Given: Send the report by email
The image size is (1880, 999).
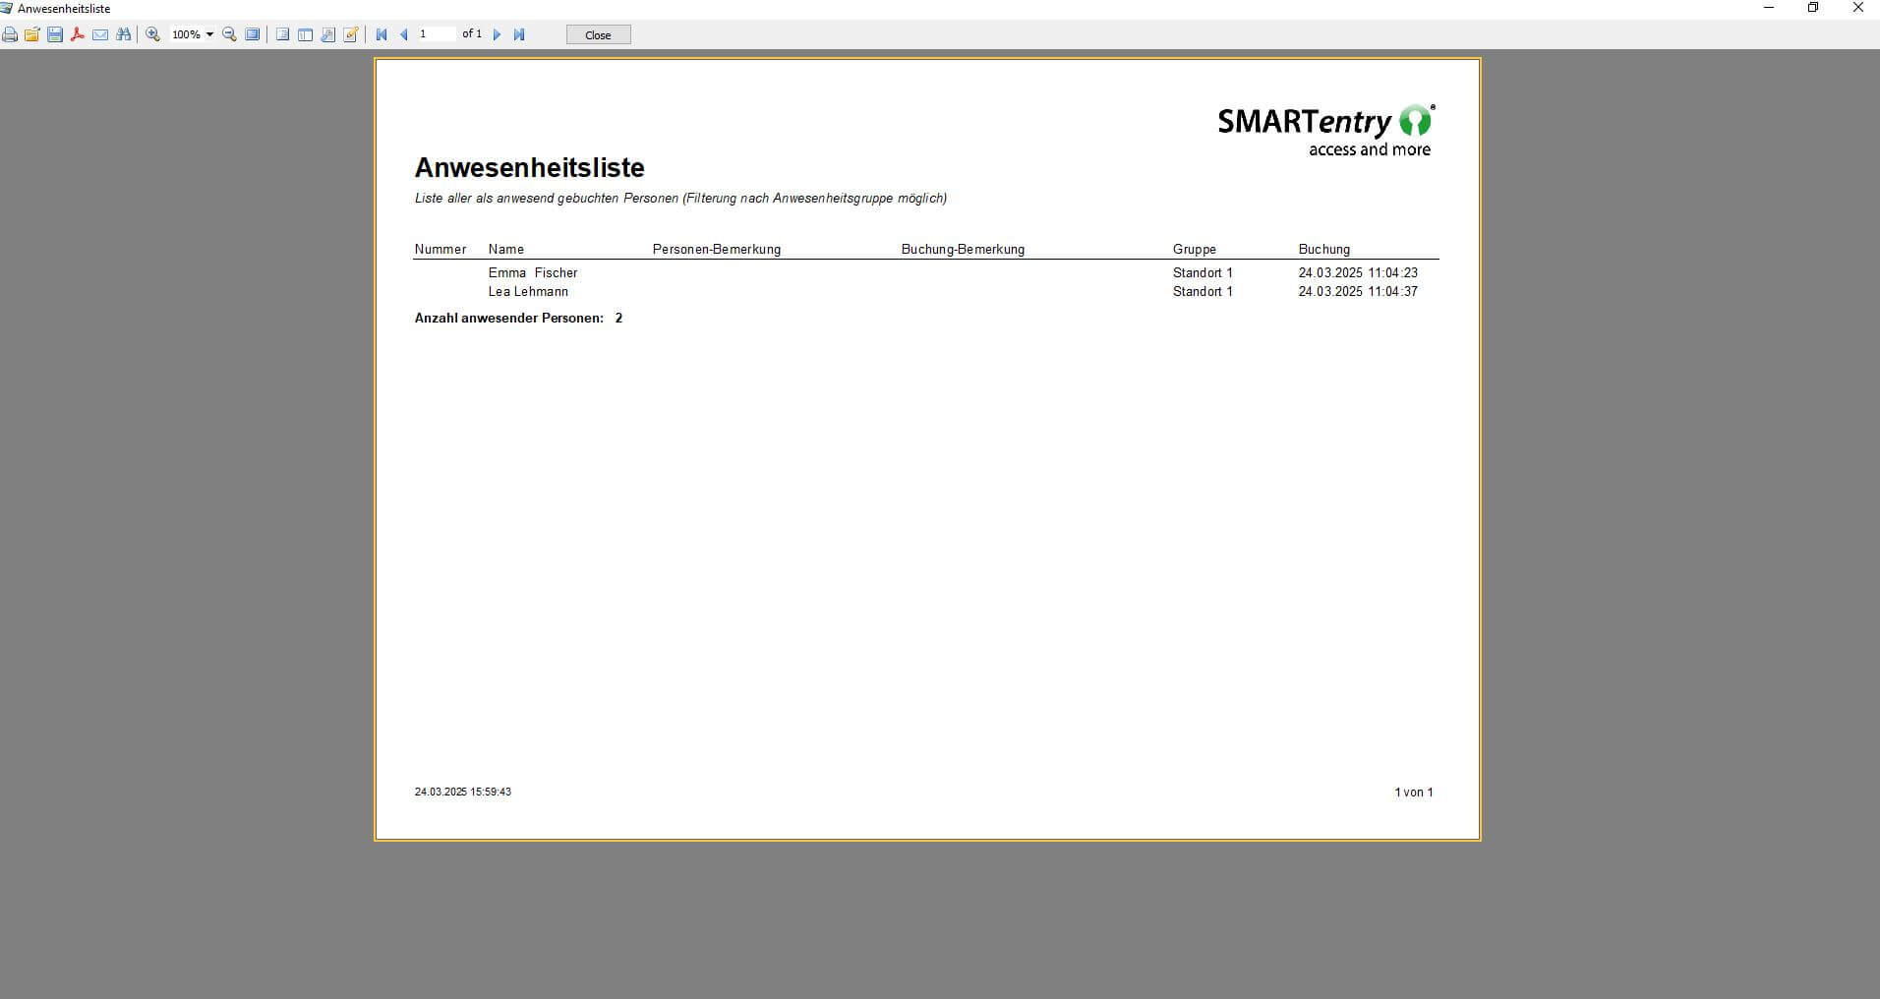Looking at the screenshot, I should 101,33.
